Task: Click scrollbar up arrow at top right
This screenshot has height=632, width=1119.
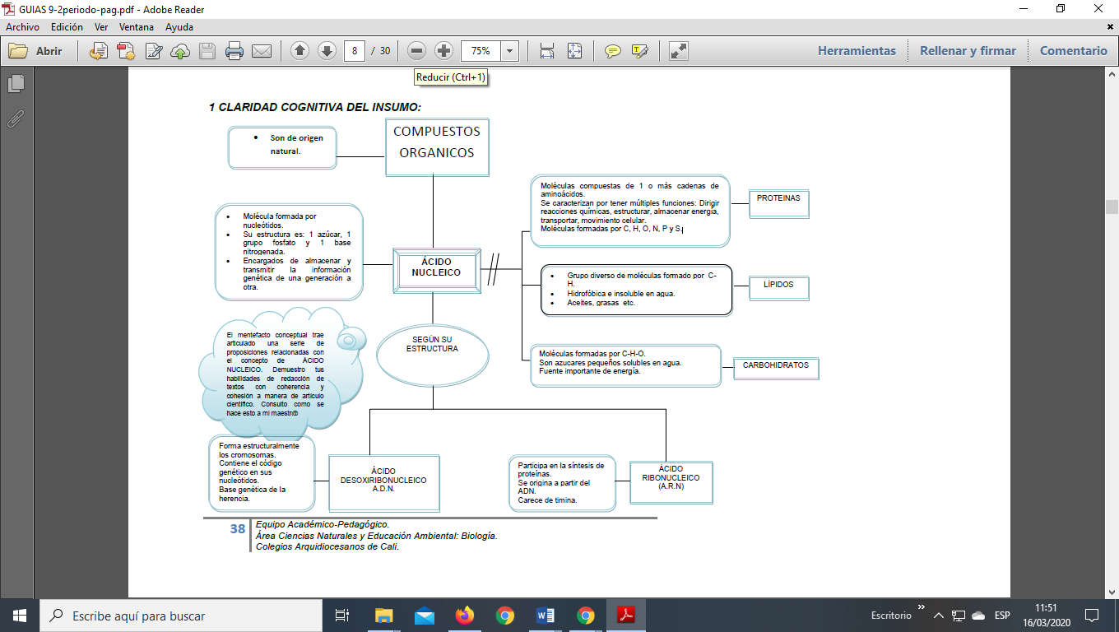Action: point(1112,76)
